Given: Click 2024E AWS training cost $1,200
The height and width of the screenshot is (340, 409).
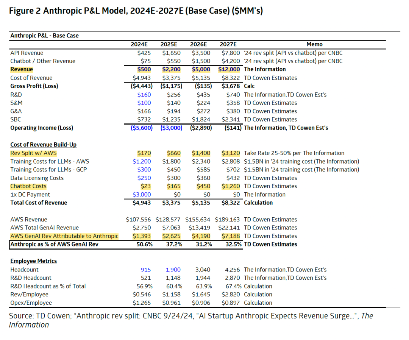Looking at the screenshot, I should point(142,161).
